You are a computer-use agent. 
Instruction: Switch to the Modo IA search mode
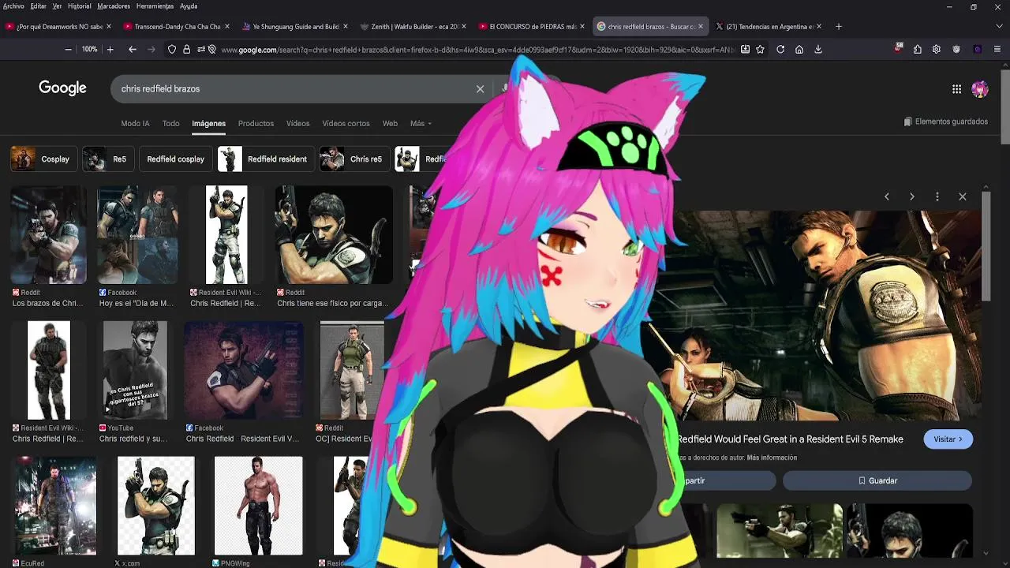[135, 123]
